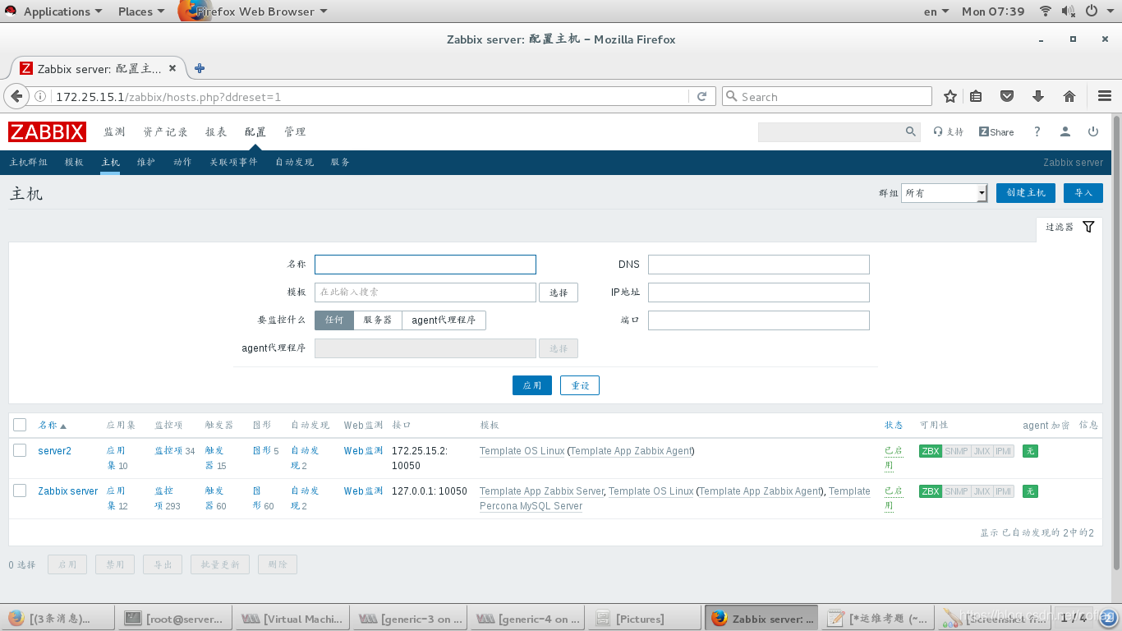The height and width of the screenshot is (631, 1122).
Task: Open the Firefox Web Browser app menu
Action: click(253, 12)
